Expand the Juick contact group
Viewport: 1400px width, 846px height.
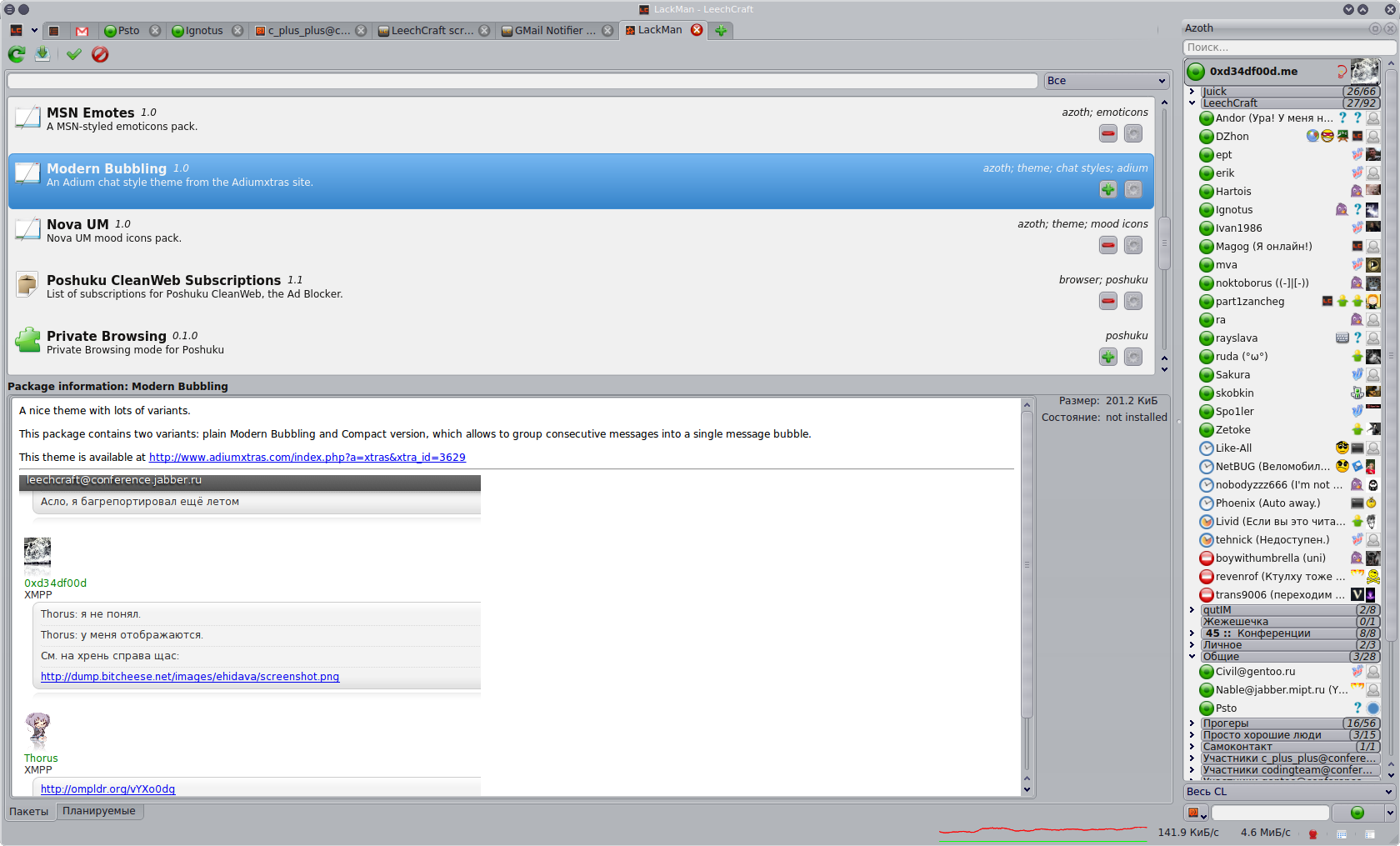pos(1192,92)
